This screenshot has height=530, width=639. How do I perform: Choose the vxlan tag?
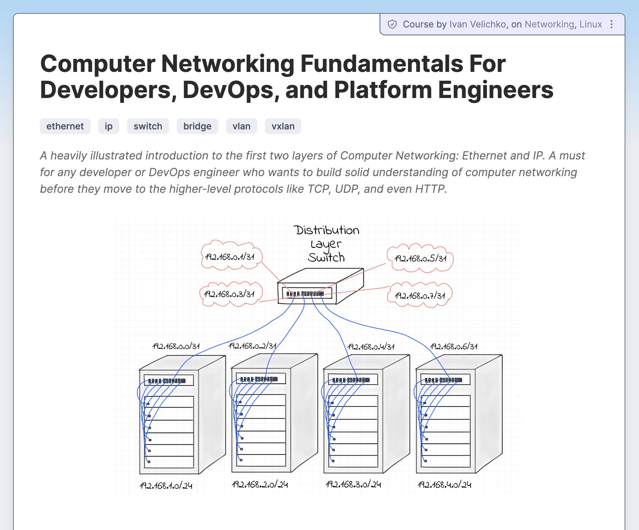(x=283, y=126)
